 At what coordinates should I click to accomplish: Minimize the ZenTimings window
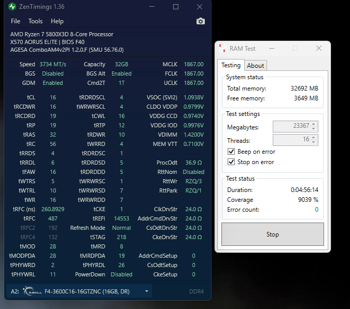click(152, 7)
